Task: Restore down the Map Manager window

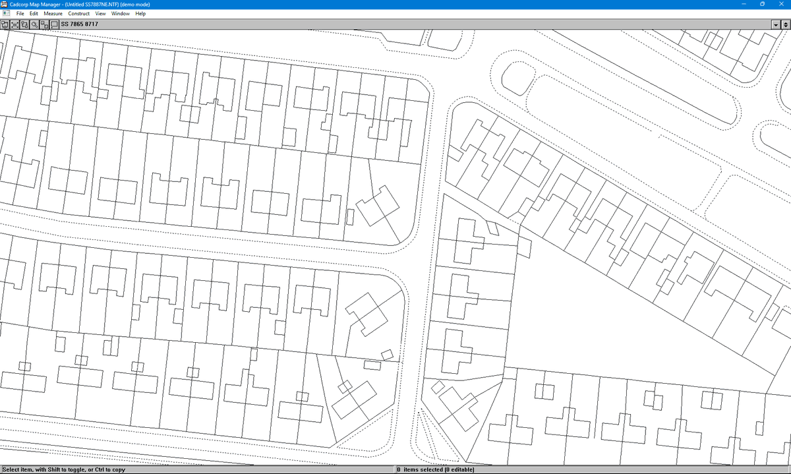Action: pos(762,4)
